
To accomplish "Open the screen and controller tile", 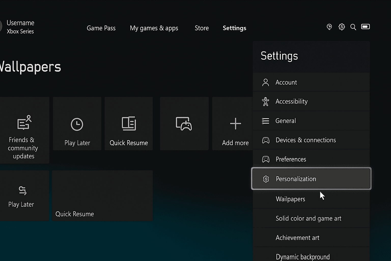I will pyautogui.click(x=184, y=124).
